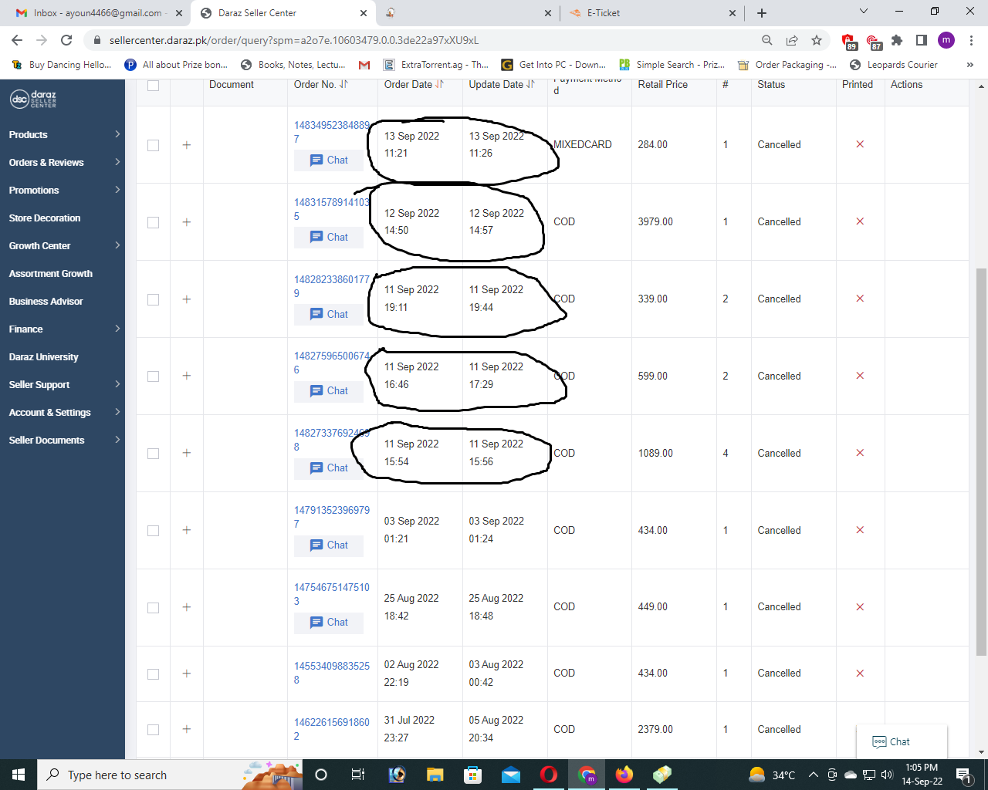Open Chrome side panel icon

point(922,40)
